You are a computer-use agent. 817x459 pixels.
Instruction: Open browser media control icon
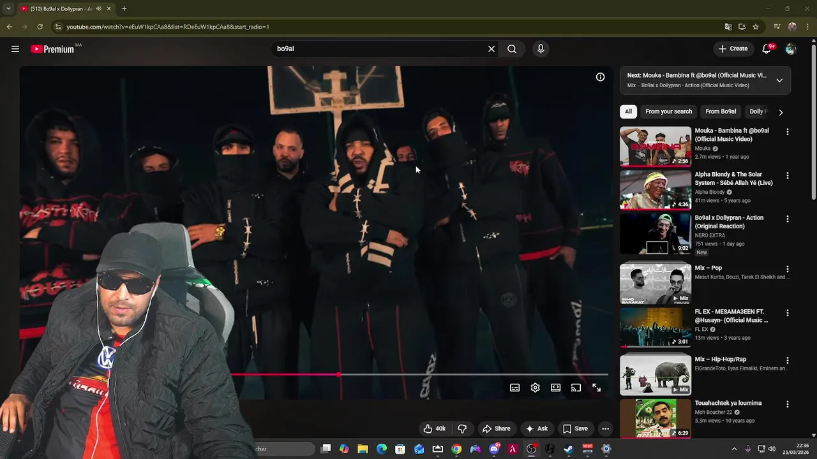(x=777, y=27)
